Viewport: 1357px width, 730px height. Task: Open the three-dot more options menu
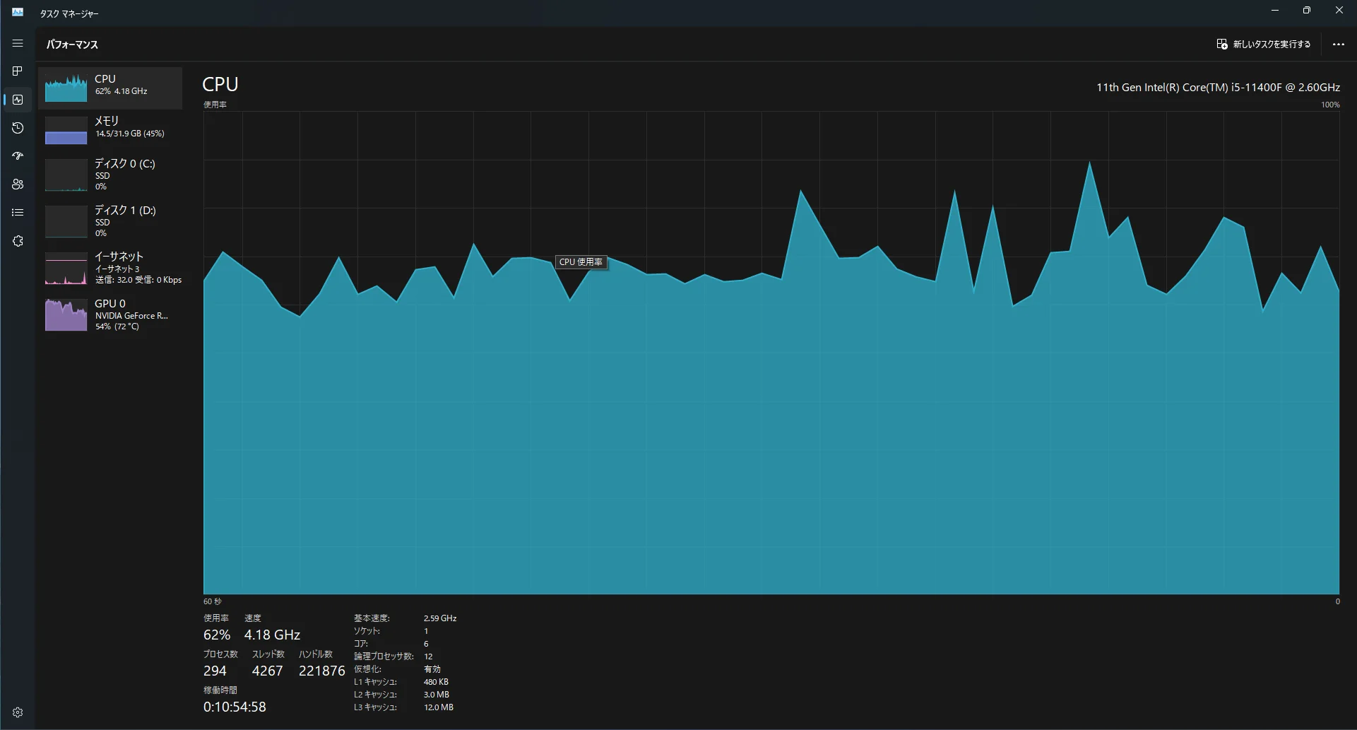point(1338,45)
